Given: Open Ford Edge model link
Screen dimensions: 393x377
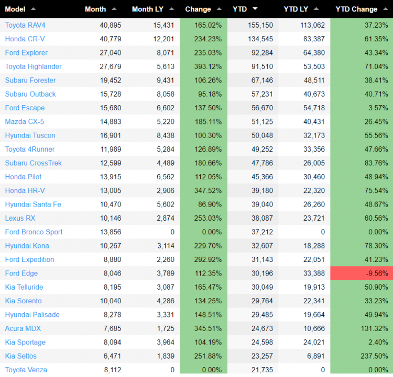Looking at the screenshot, I should coord(21,273).
